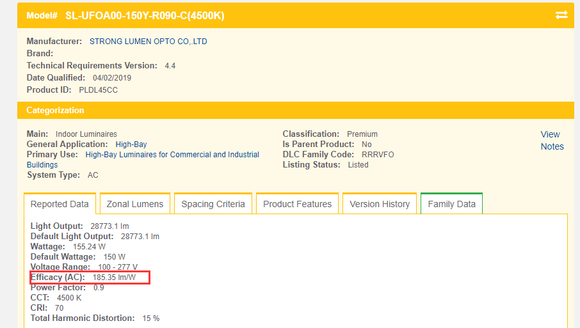
Task: Click the Classification value Premium
Action: click(362, 134)
